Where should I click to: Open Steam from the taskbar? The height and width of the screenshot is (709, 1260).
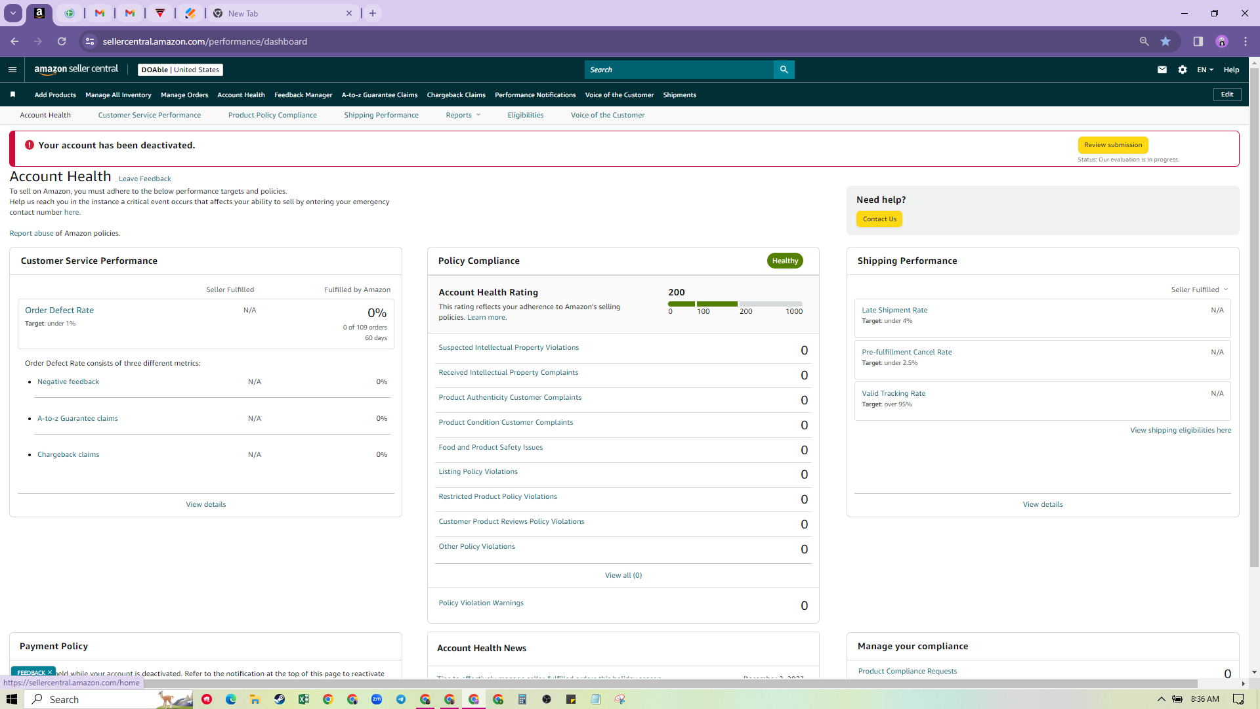click(x=280, y=699)
